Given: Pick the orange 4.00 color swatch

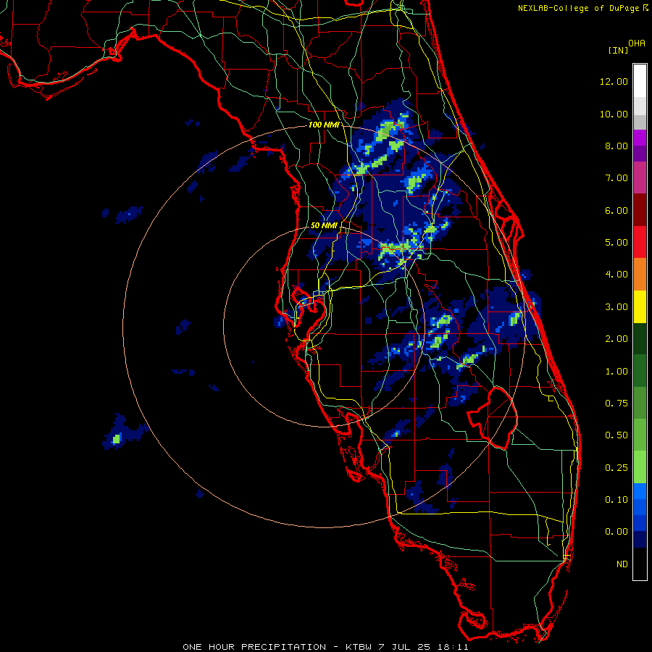Looking at the screenshot, I should click(x=640, y=275).
